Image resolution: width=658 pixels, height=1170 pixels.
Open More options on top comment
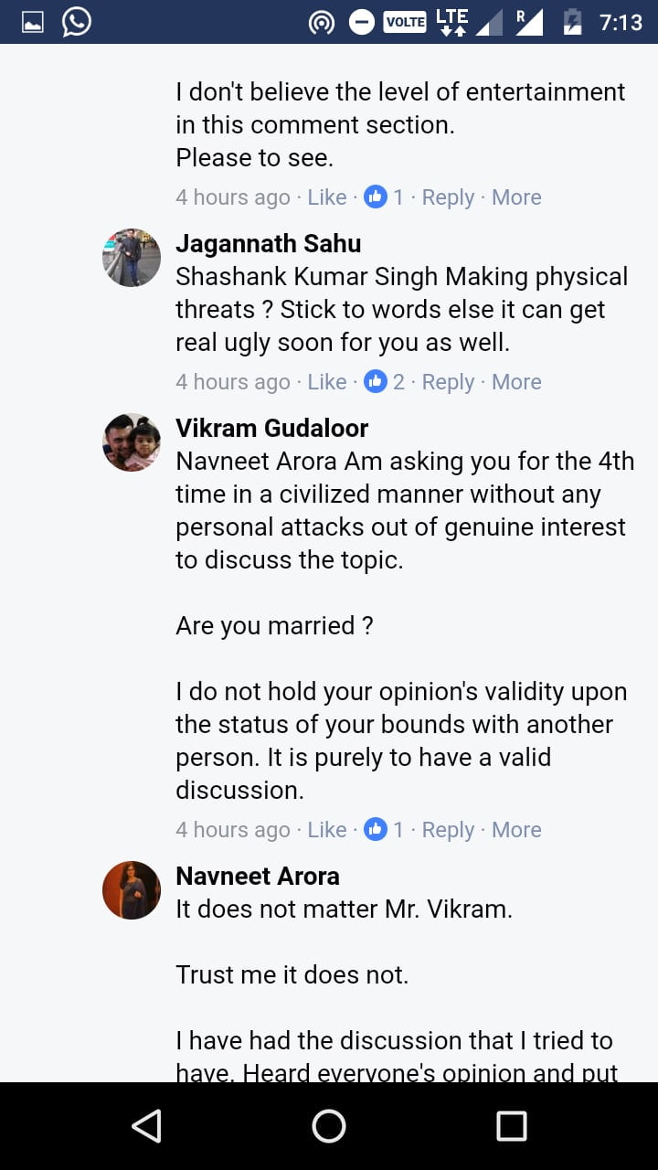(x=516, y=197)
